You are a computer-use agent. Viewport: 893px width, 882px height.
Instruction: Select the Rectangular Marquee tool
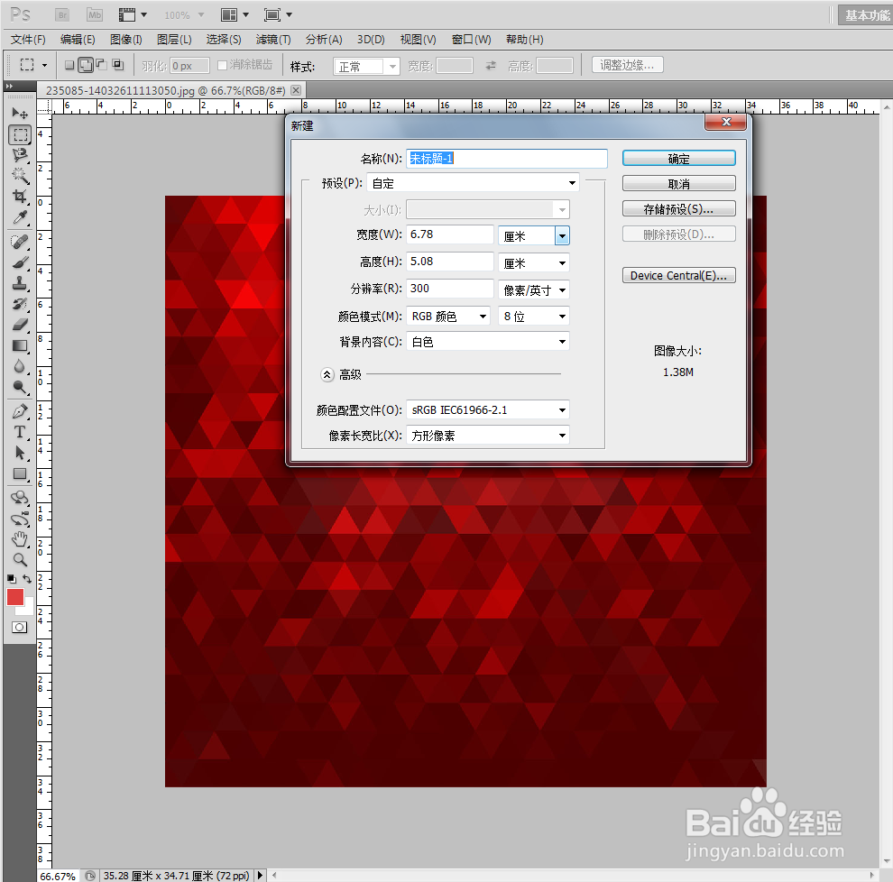coord(20,135)
